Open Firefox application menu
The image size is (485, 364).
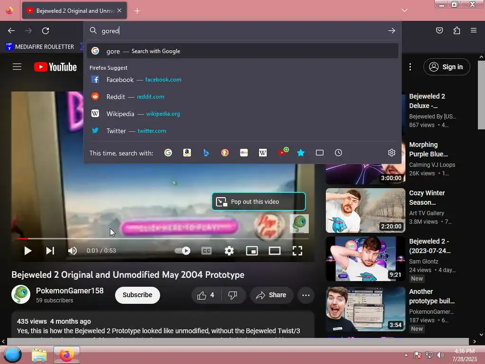pos(474,30)
